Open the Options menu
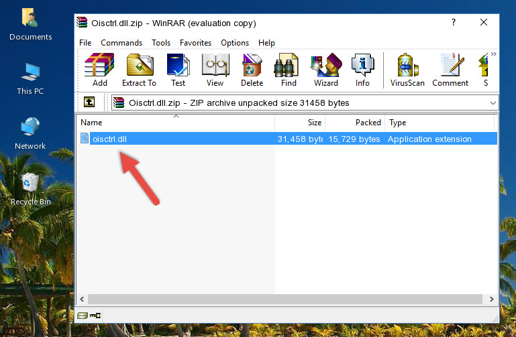The width and height of the screenshot is (516, 337). click(x=235, y=43)
